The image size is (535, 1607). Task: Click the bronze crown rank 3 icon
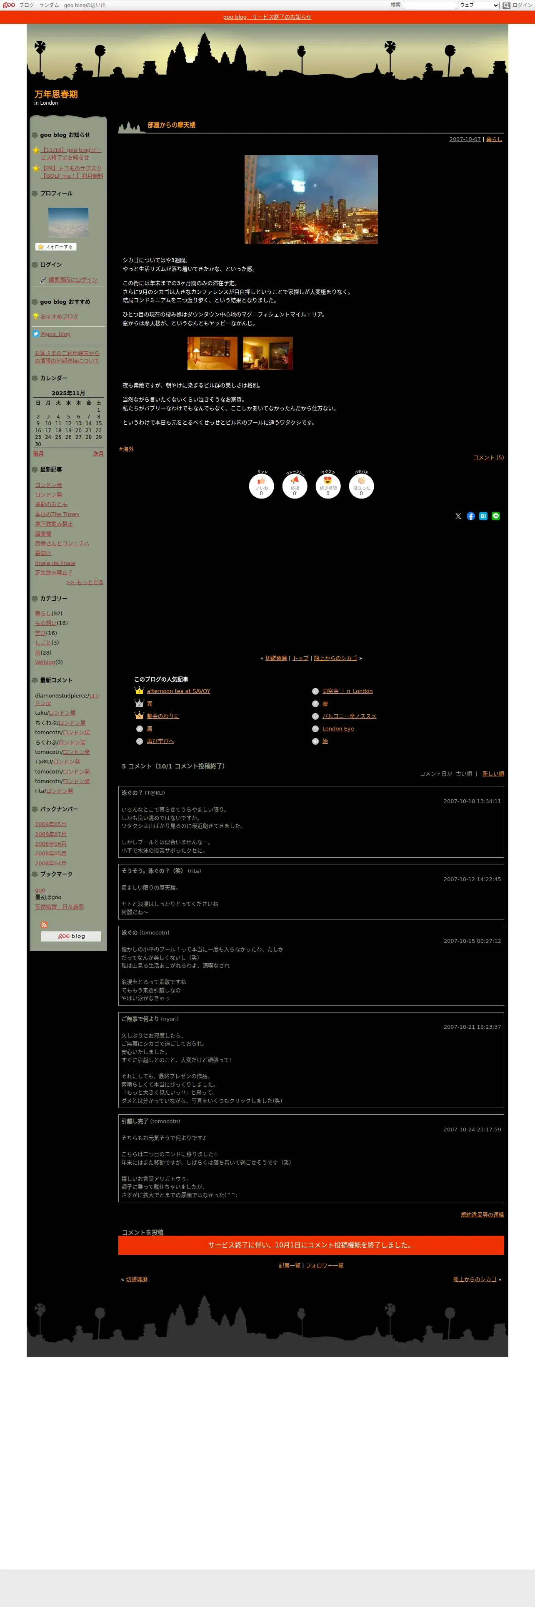[x=140, y=715]
